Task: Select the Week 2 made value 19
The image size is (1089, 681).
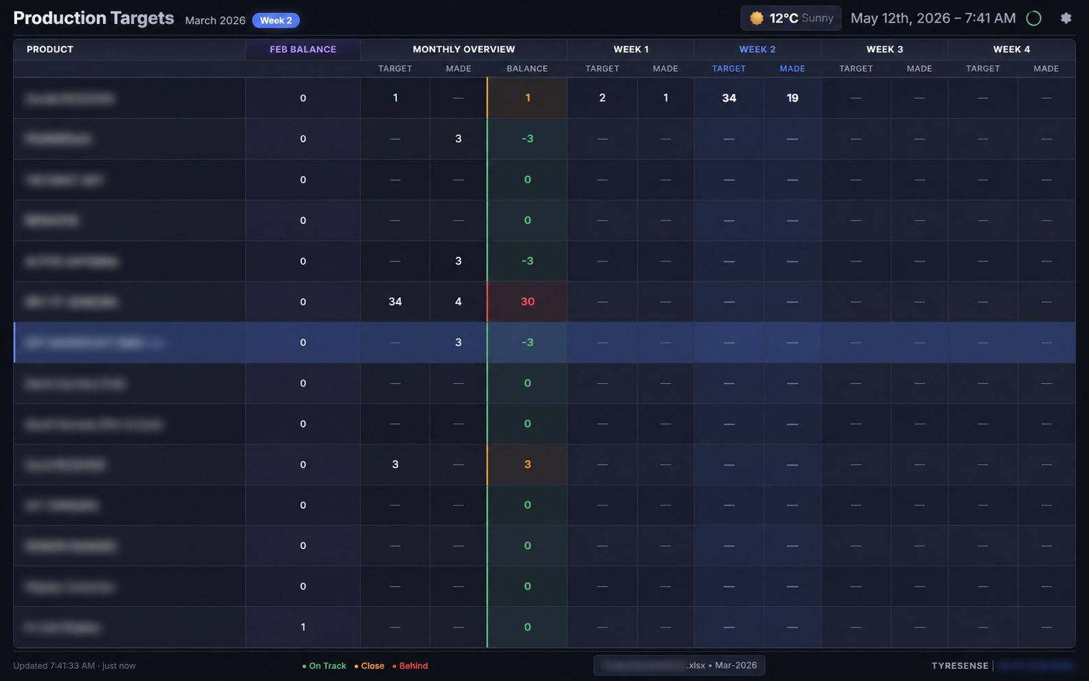Action: point(792,98)
